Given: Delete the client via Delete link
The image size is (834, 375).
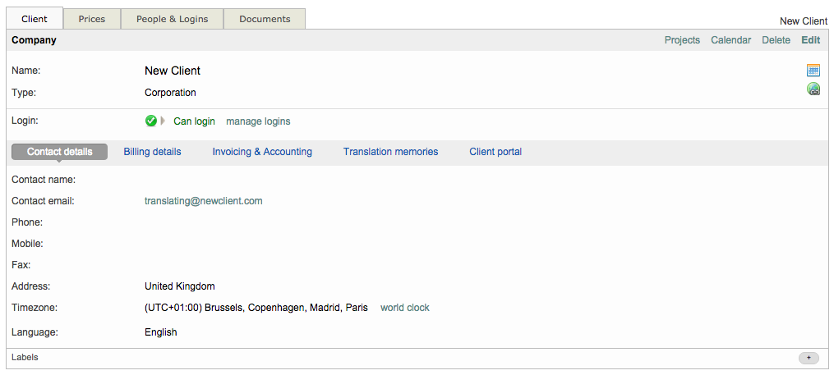Looking at the screenshot, I should 776,40.
